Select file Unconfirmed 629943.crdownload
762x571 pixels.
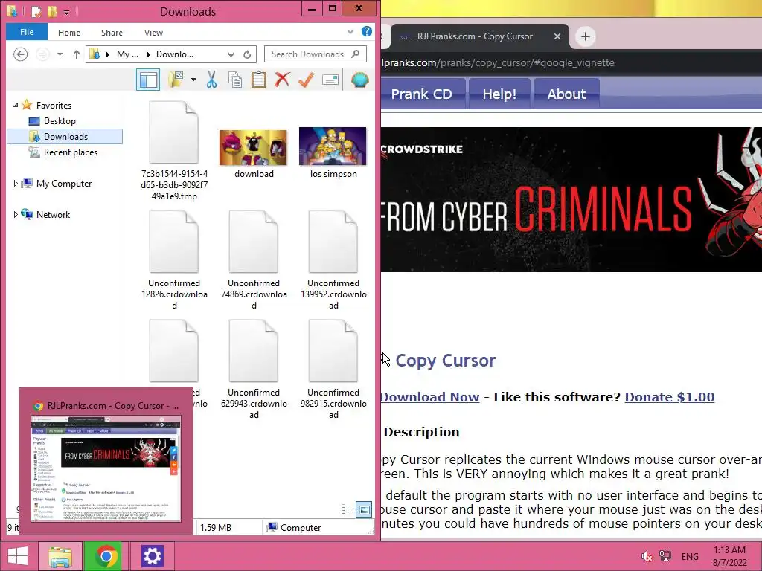[254, 369]
